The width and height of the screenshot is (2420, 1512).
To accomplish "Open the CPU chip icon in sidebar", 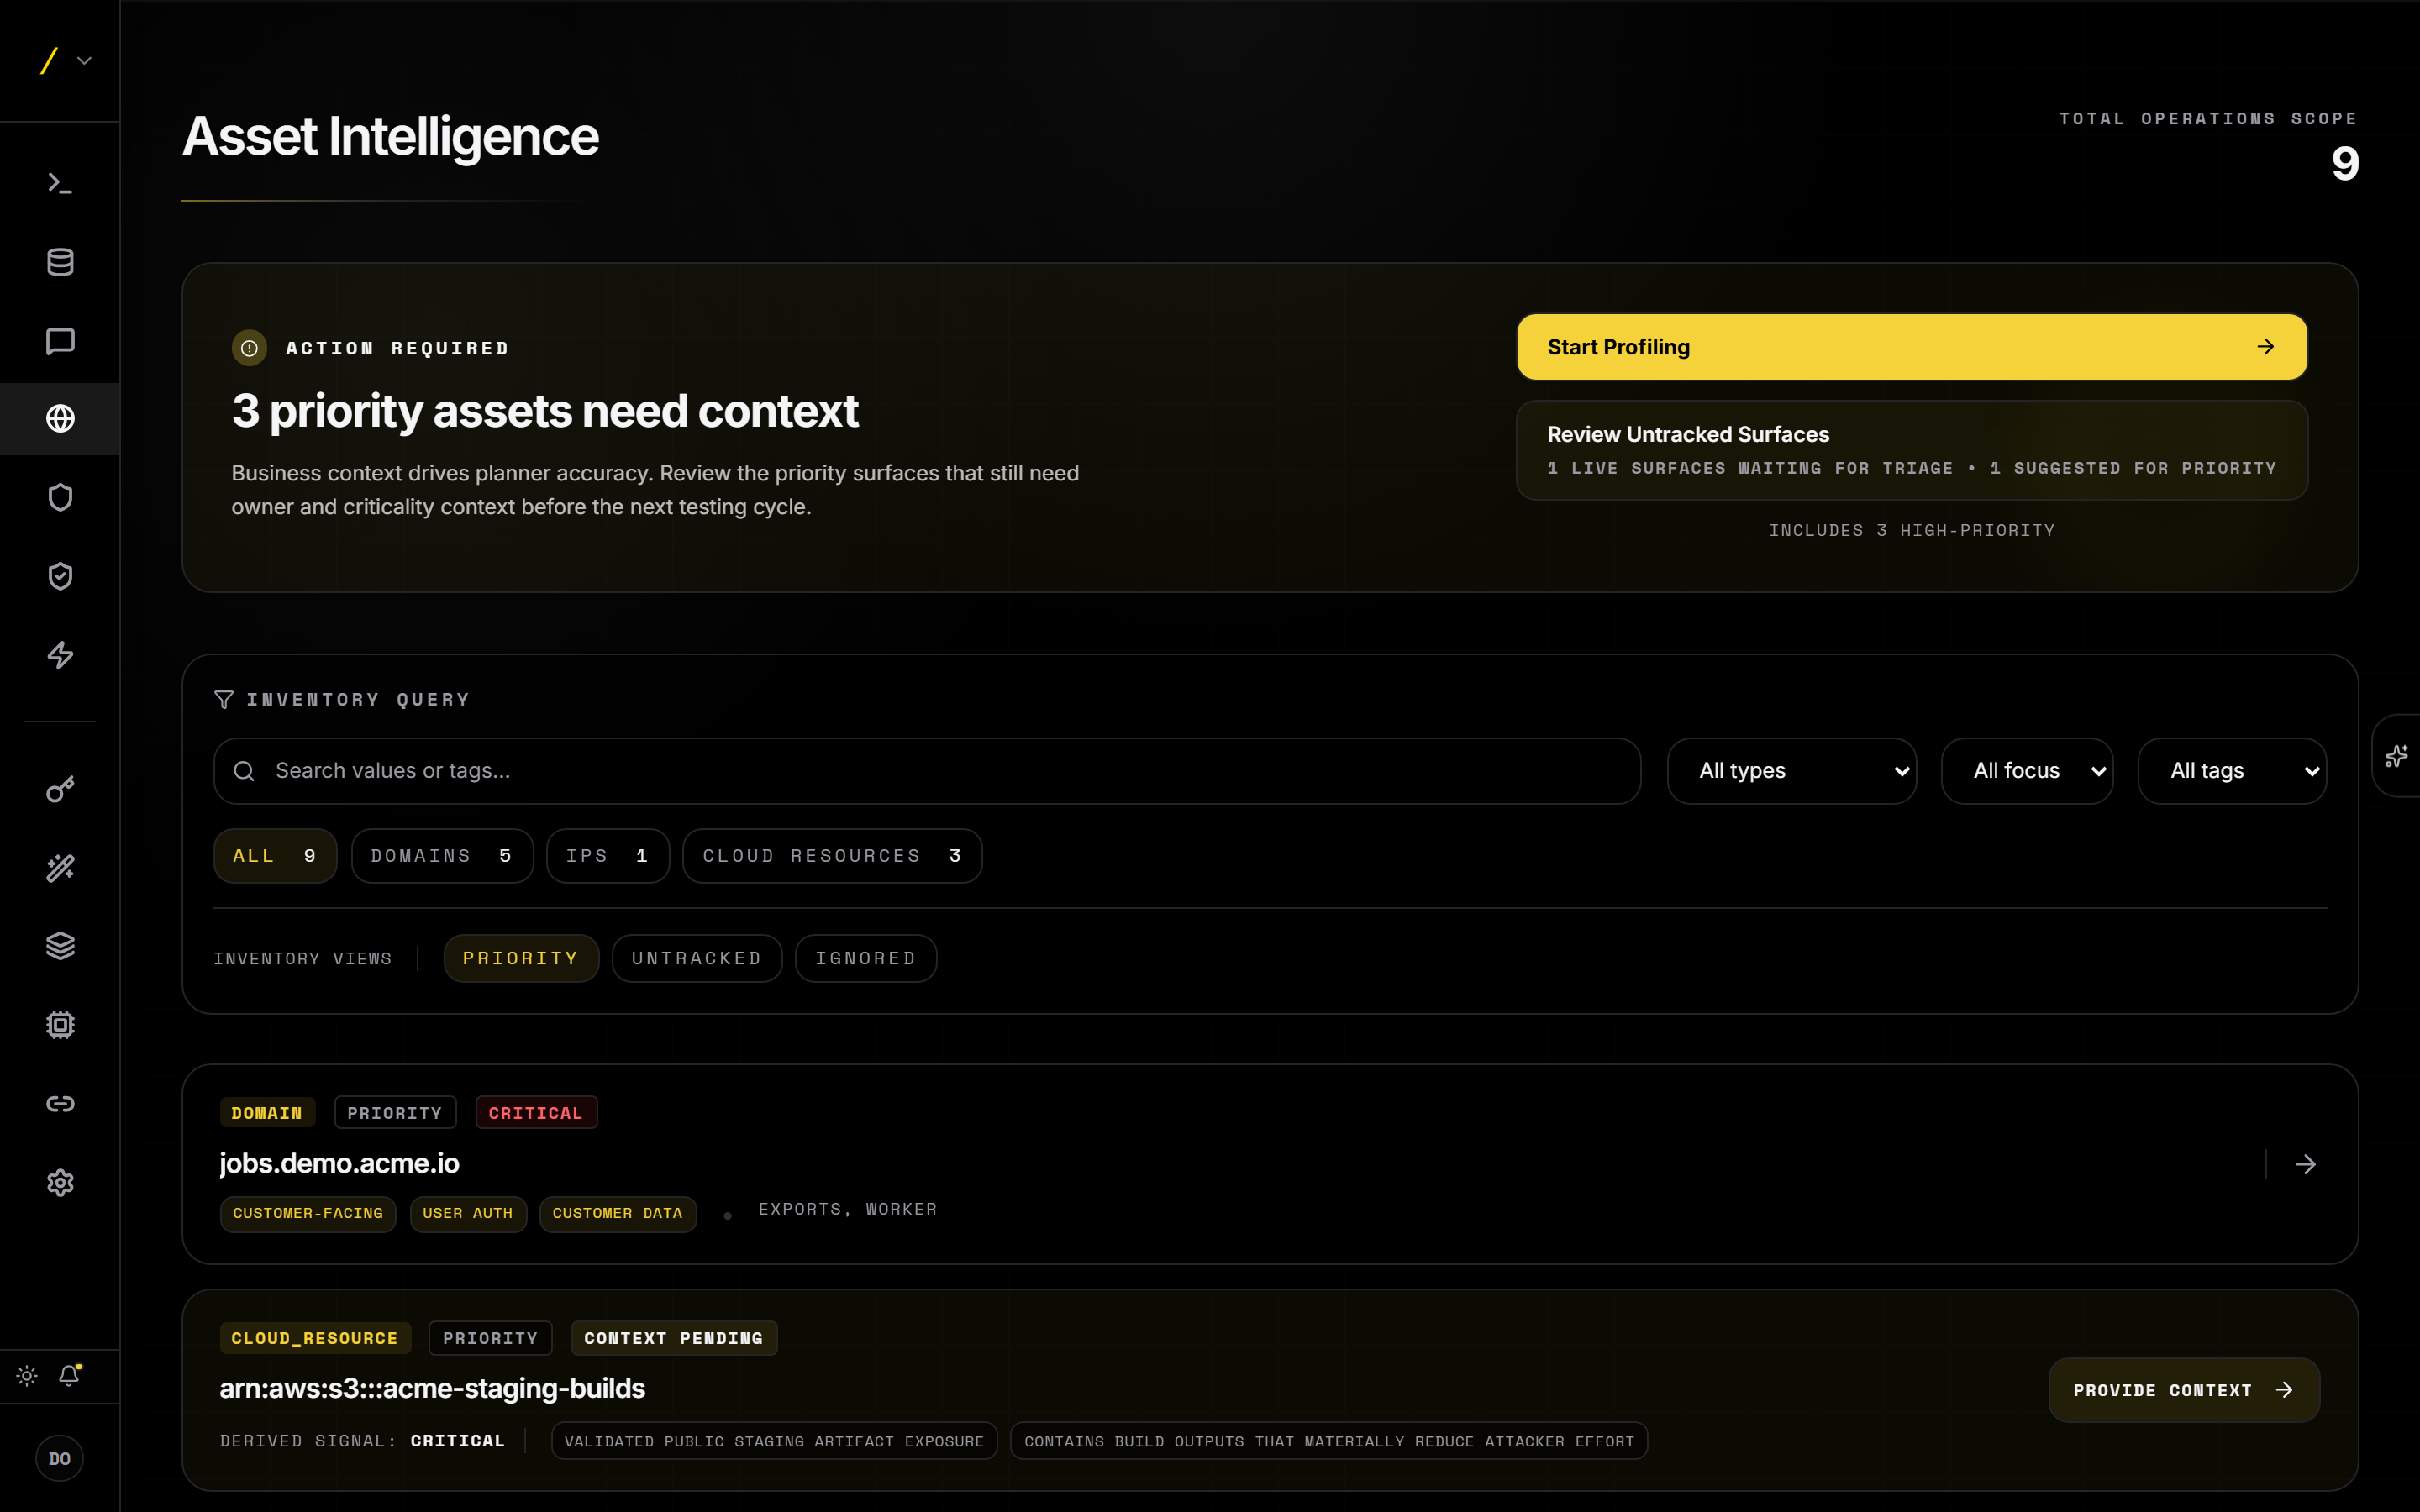I will (x=60, y=1025).
